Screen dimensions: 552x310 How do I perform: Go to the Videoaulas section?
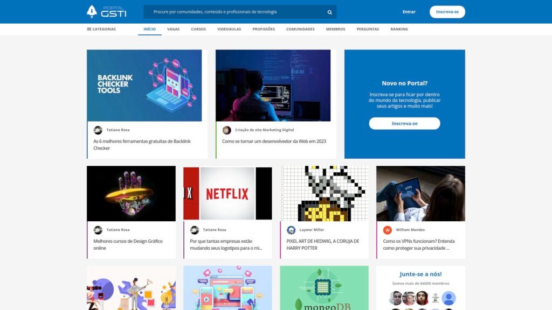point(229,29)
